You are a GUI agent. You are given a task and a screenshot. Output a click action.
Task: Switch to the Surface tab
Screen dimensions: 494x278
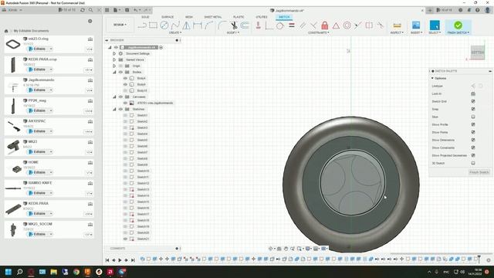[x=167, y=17]
